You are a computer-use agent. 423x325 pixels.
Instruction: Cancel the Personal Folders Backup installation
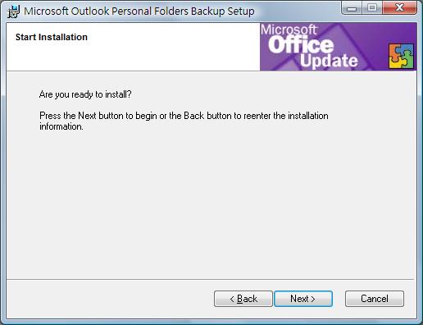pyautogui.click(x=375, y=299)
